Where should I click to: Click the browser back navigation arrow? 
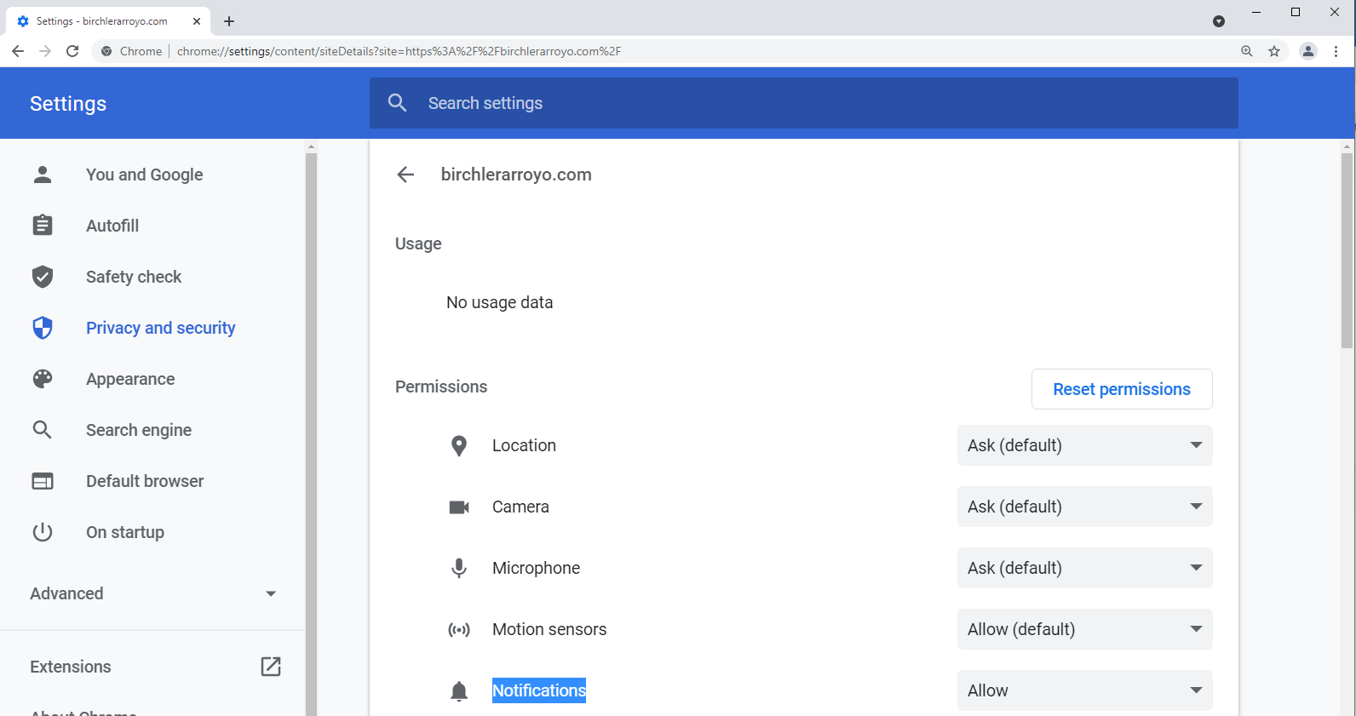18,51
